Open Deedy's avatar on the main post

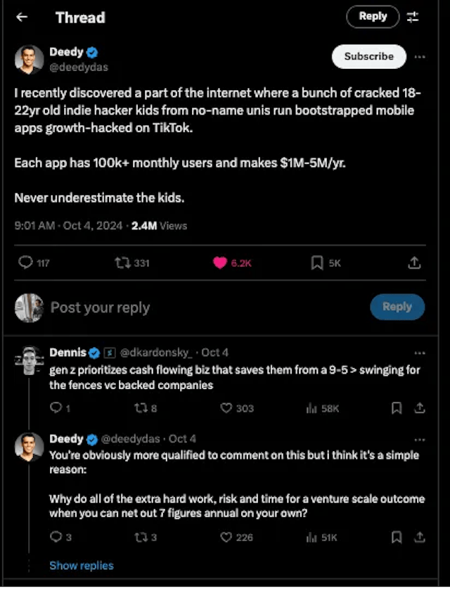(x=29, y=60)
